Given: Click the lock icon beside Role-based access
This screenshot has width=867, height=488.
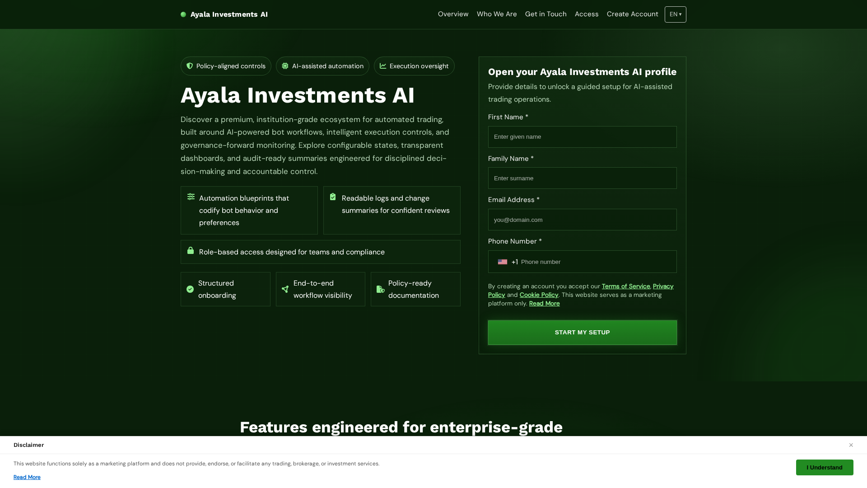Looking at the screenshot, I should pos(191,250).
